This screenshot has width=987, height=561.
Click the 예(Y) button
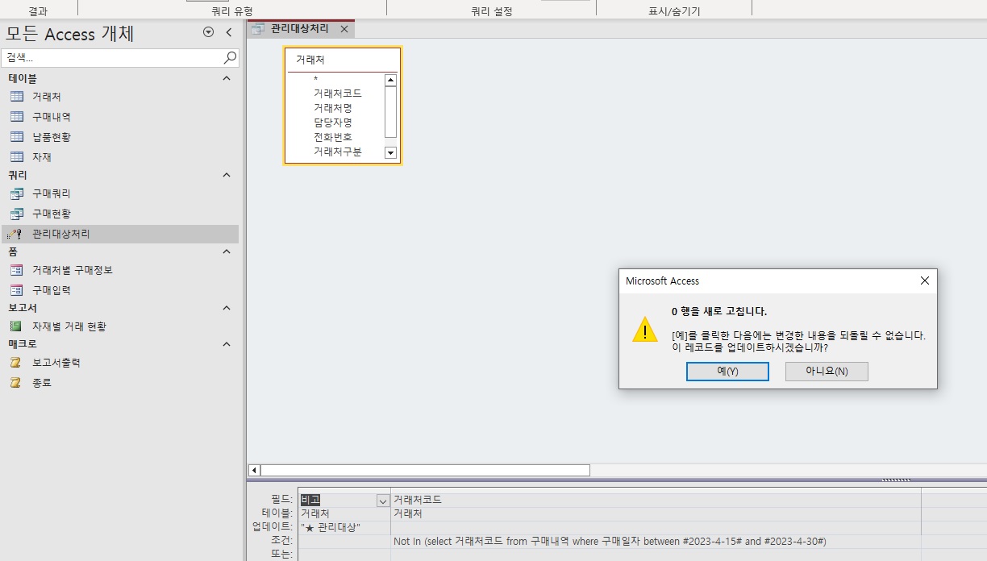coord(727,371)
